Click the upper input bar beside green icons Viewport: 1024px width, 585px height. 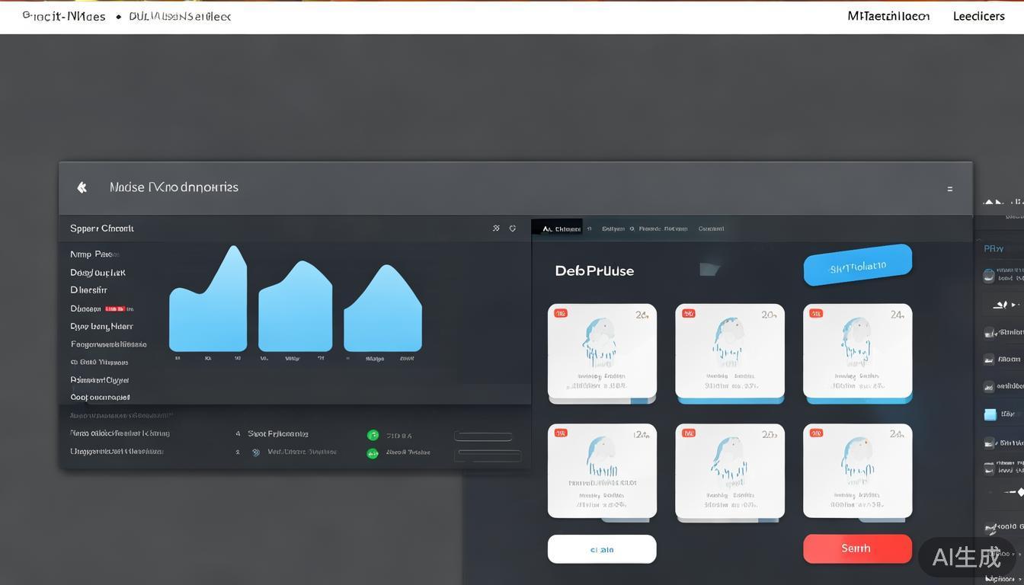[483, 436]
